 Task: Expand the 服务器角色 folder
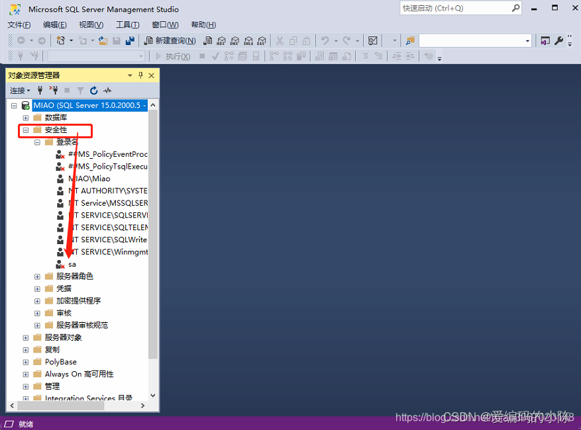(x=37, y=277)
